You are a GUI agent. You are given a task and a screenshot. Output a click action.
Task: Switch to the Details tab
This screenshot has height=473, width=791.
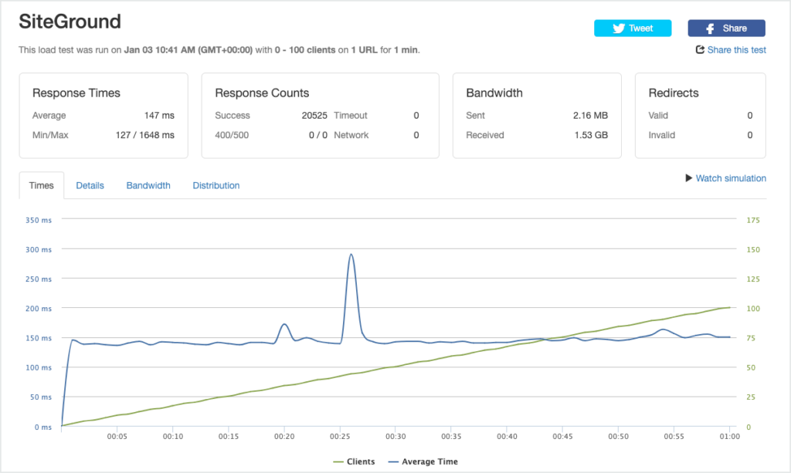tap(90, 186)
